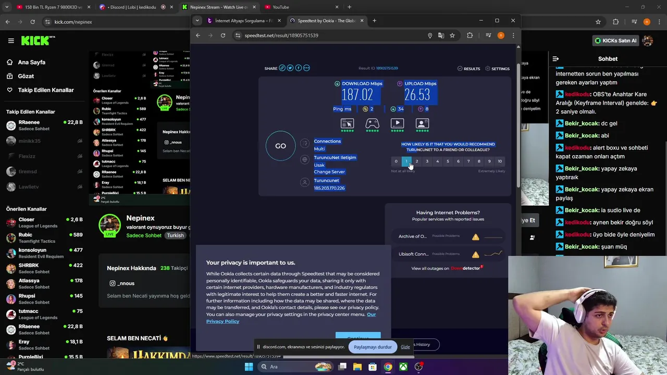
Task: Open more share options (ellipsis icon)
Action: (x=306, y=68)
